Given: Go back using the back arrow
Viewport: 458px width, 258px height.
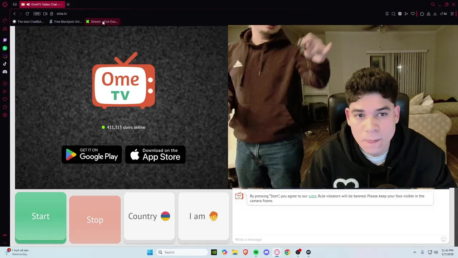Looking at the screenshot, I should click(x=15, y=14).
